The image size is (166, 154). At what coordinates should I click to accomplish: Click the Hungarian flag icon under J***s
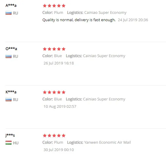9,143
